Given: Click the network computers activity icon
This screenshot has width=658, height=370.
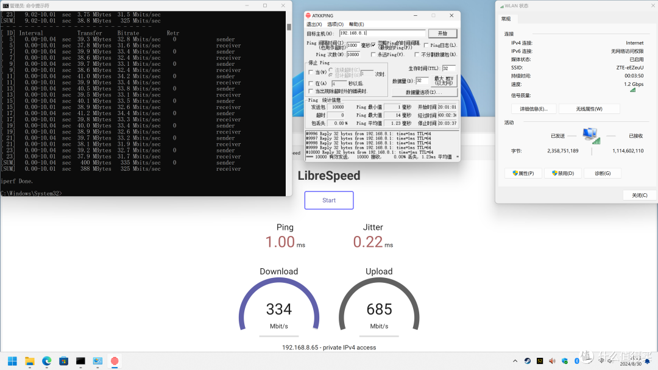Looking at the screenshot, I should click(591, 135).
